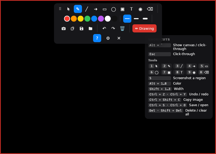
Task: Click the 'Shift + 1…3' key label
Action: [160, 89]
